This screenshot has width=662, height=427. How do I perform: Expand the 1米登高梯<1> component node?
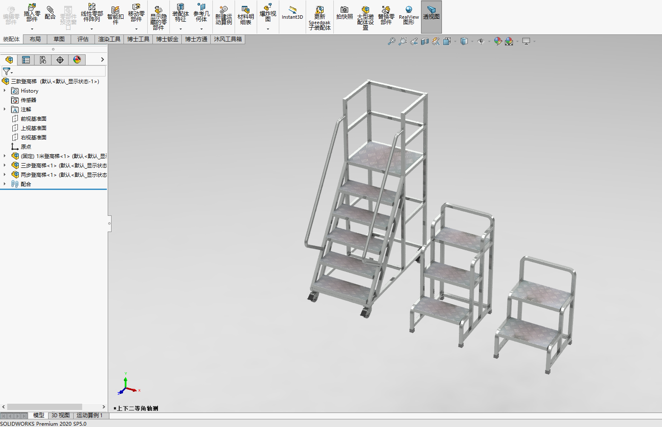pyautogui.click(x=5, y=156)
